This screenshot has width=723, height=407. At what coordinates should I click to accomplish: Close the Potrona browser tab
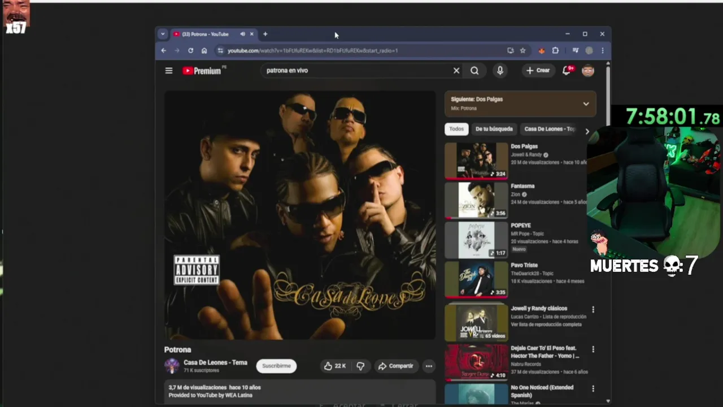pos(252,34)
